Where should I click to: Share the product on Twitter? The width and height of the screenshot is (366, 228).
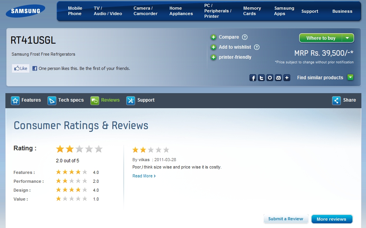[x=261, y=78]
